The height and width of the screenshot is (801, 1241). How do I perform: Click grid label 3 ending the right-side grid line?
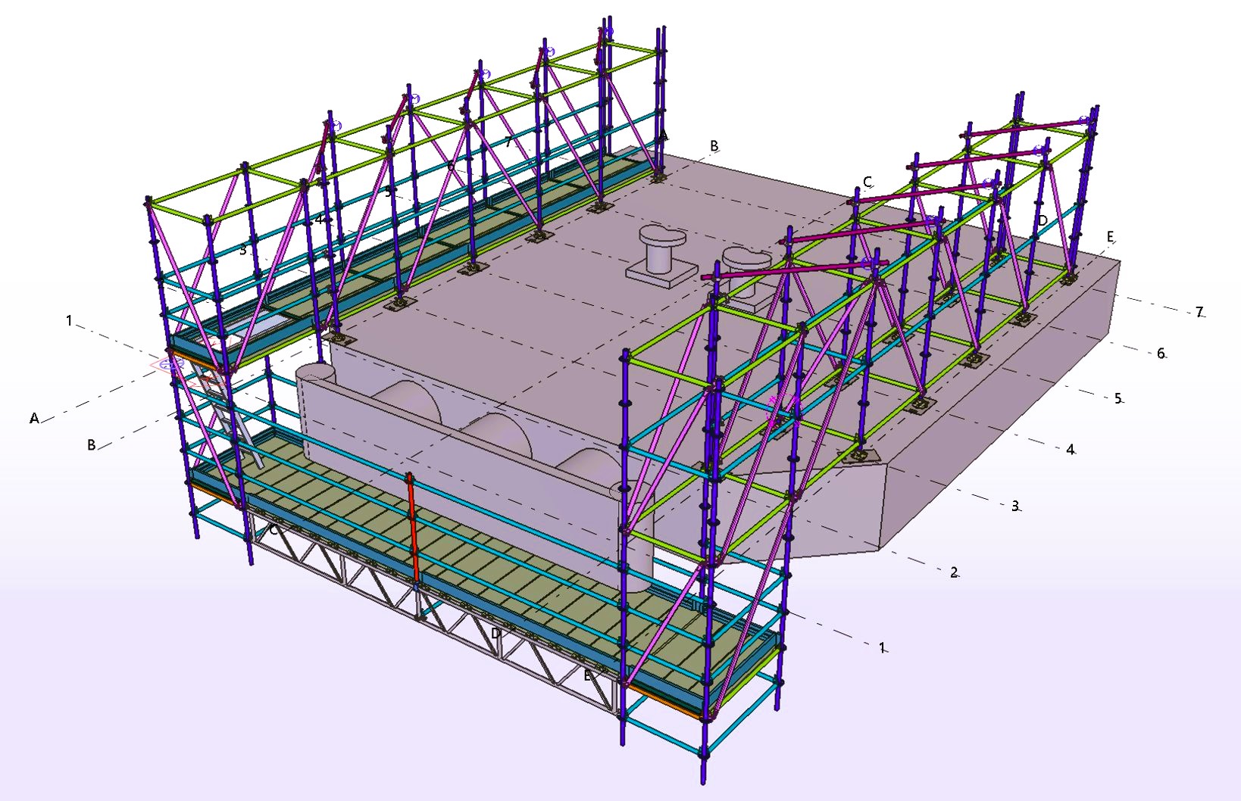(1015, 506)
